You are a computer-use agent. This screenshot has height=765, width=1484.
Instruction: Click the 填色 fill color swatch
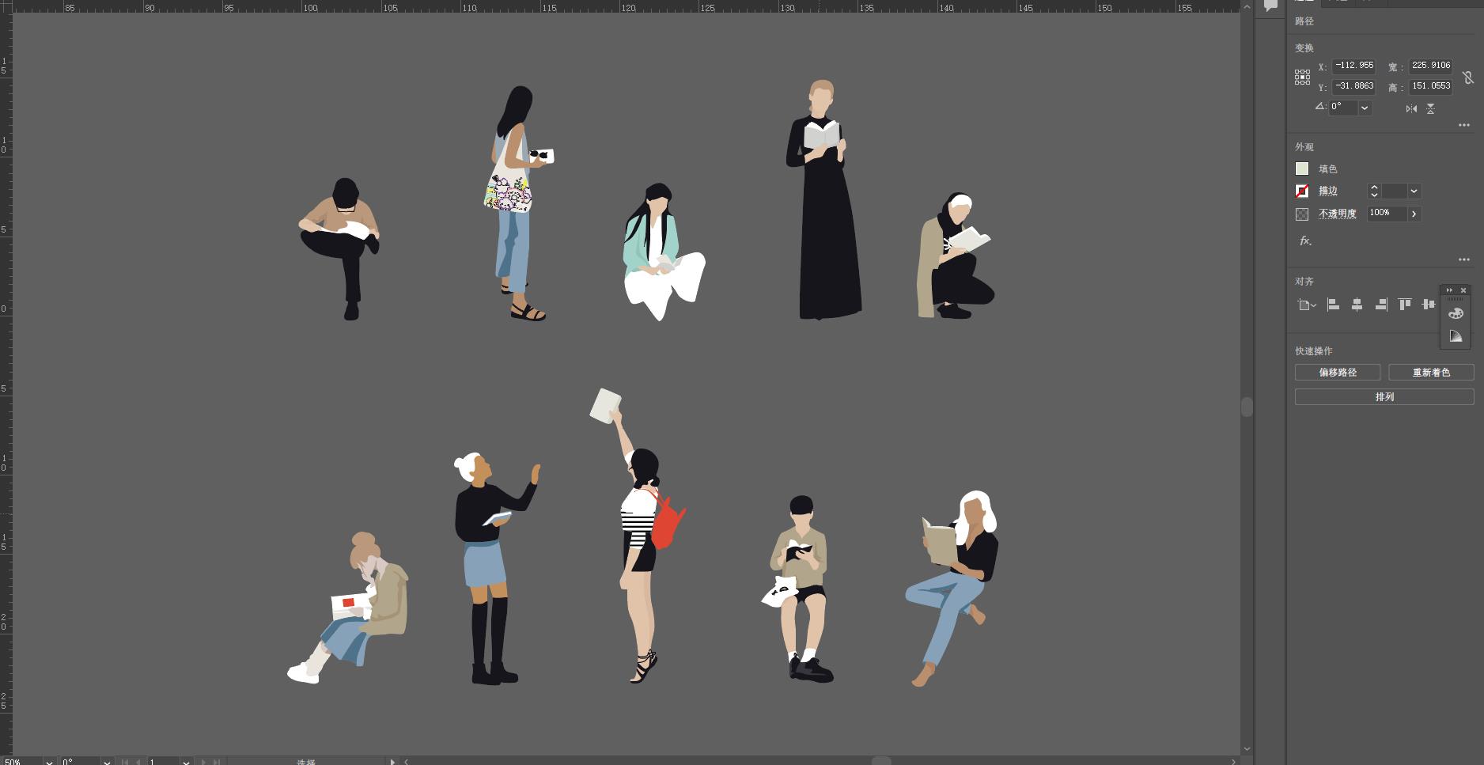[x=1302, y=169]
